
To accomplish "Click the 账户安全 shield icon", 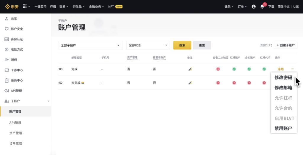I will (7, 29).
